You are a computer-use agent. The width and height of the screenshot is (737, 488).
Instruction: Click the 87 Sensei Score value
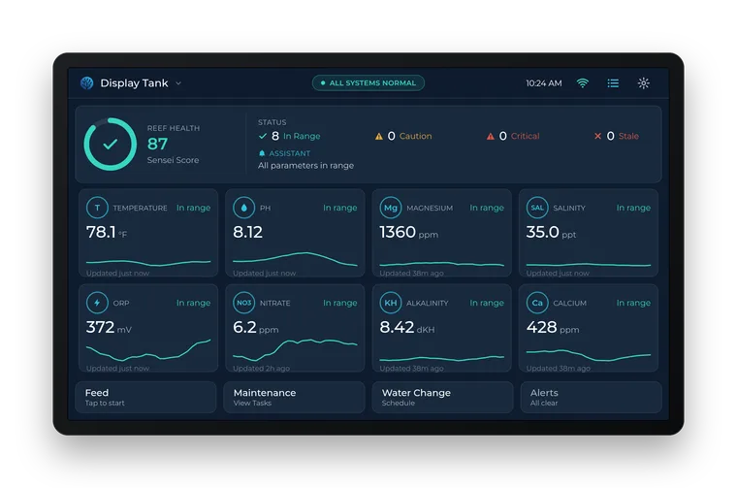coord(157,144)
